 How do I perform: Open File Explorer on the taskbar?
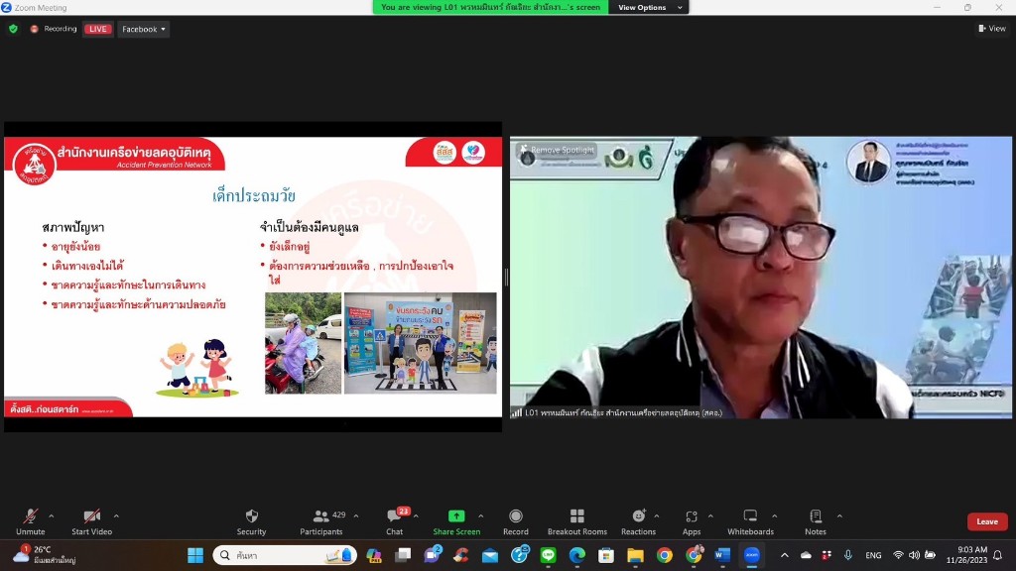coord(636,555)
